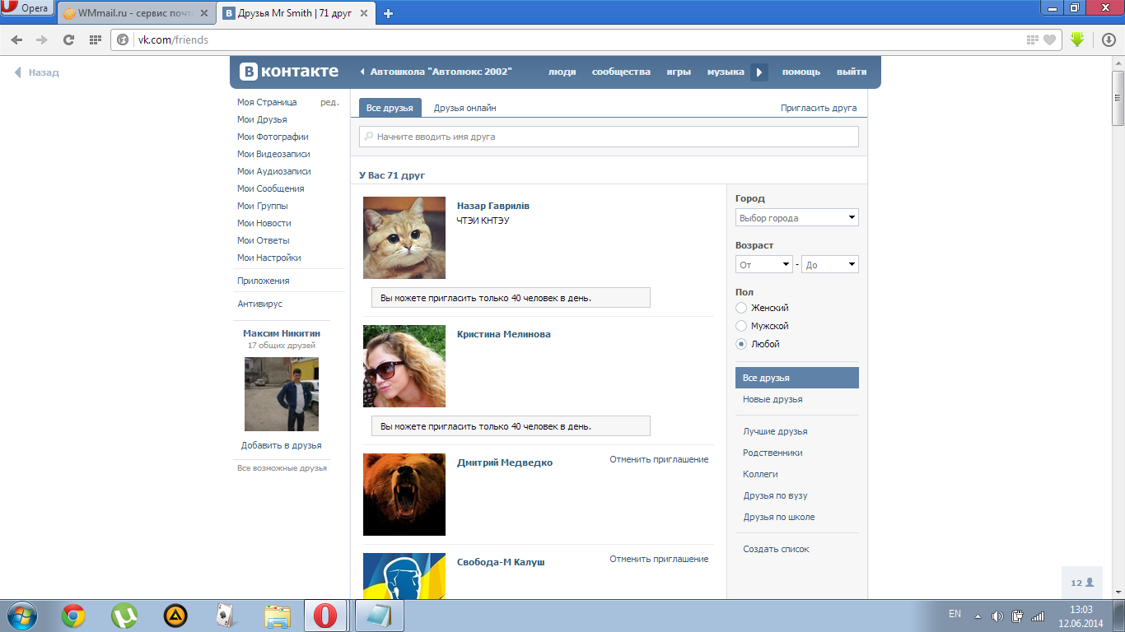
Task: Switch to the Все друзья tab
Action: (x=390, y=108)
